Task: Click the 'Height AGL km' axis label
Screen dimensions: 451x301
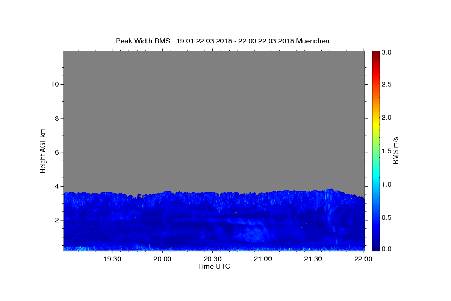Action: click(x=43, y=150)
